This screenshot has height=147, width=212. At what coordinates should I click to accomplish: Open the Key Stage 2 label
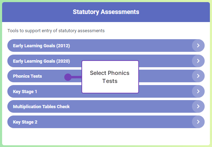click(x=25, y=122)
